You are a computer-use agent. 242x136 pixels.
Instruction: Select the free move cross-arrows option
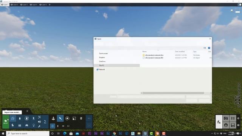[x=53, y=126]
